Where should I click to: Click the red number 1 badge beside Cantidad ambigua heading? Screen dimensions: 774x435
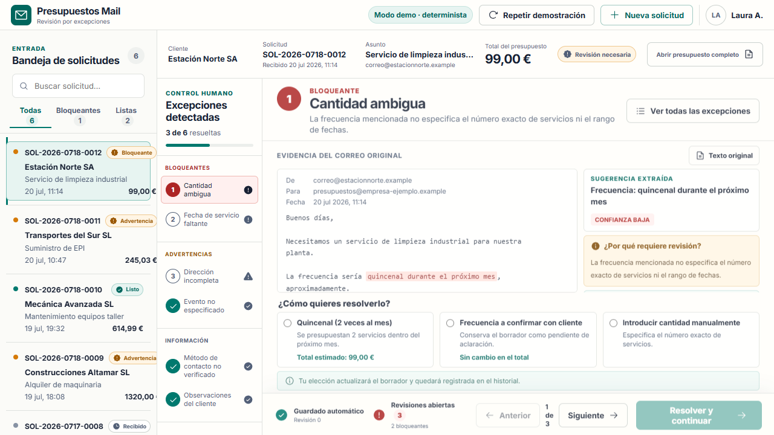289,98
